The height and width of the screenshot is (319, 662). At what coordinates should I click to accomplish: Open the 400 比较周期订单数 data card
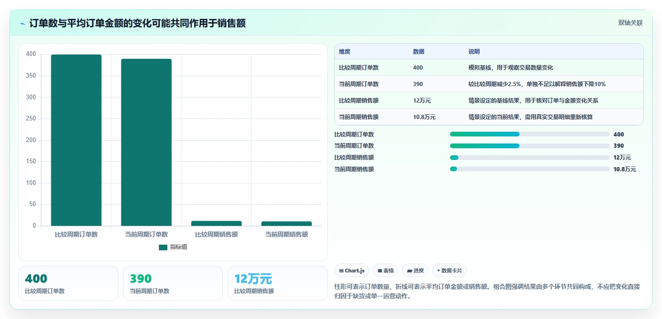(68, 283)
